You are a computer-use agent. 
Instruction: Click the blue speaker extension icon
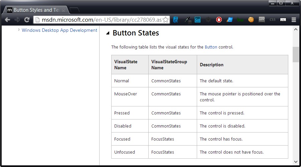pyautogui.click(x=176, y=20)
